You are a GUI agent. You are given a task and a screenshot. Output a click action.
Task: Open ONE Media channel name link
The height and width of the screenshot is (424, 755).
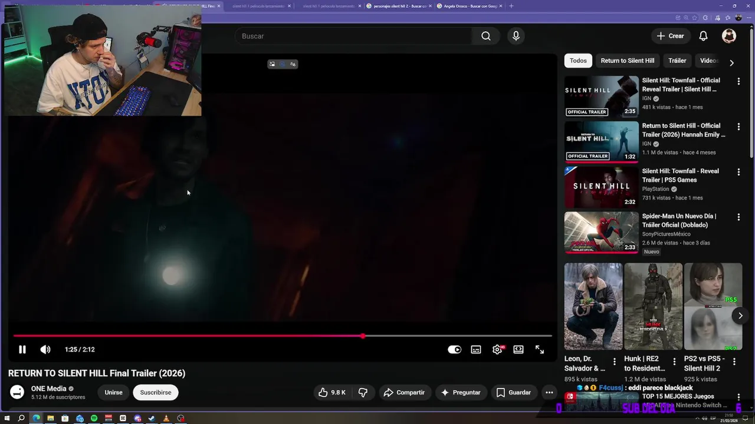48,389
